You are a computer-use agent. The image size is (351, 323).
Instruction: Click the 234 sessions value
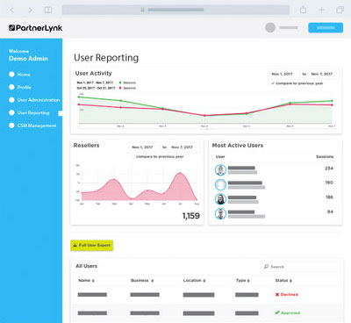tap(329, 169)
